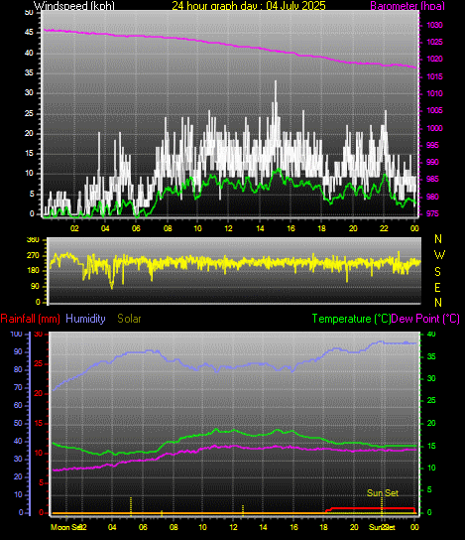Click hour 18 under the temperature chart
Image resolution: width=465 pixels, height=540 pixels.
coord(323,527)
